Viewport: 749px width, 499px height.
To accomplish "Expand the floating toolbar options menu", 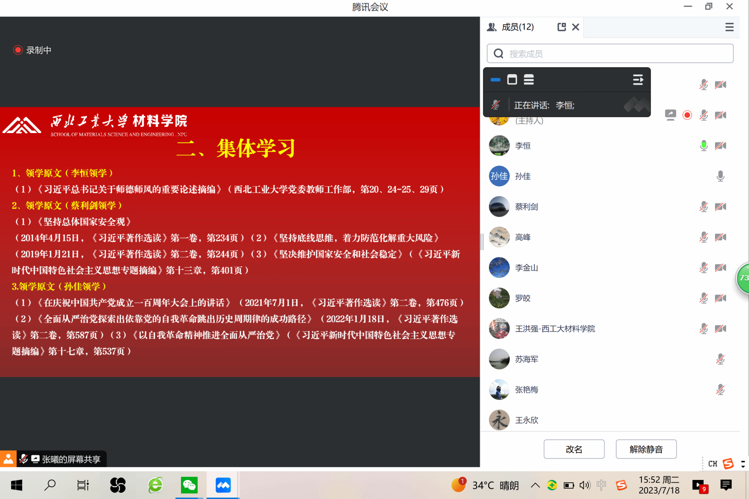I will [638, 80].
